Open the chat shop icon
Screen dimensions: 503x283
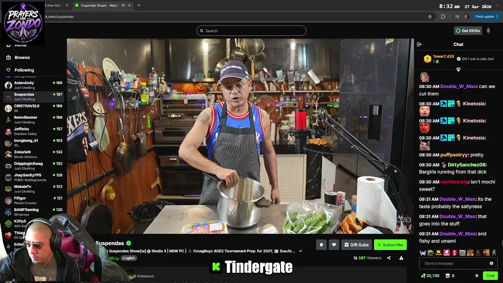point(448,276)
